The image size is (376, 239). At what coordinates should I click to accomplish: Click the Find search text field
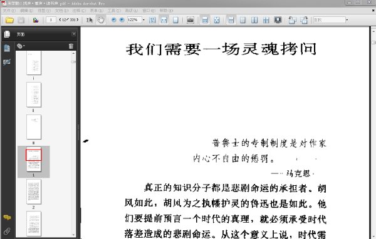tap(329, 20)
